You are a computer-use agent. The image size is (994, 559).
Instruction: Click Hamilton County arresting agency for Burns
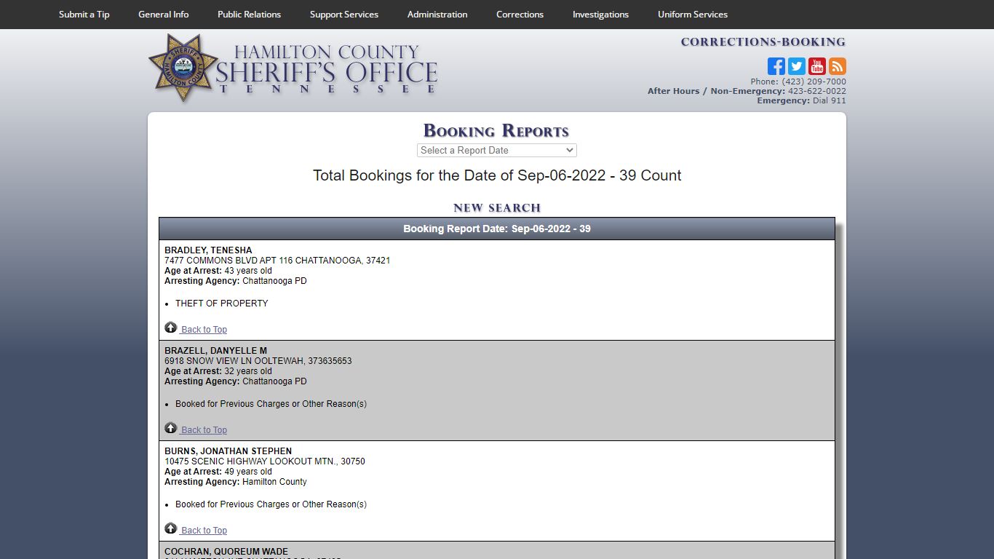274,482
